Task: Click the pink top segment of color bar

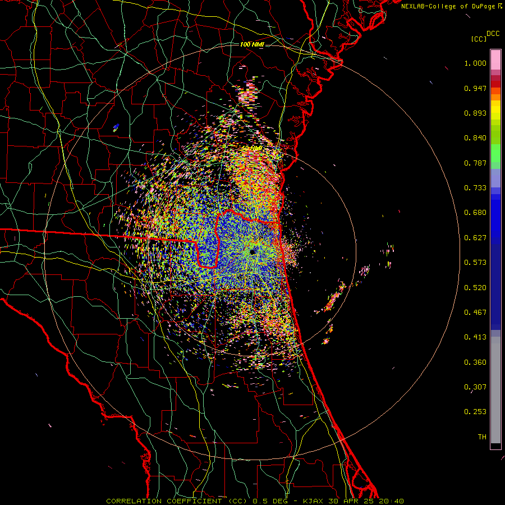Action: [x=495, y=59]
